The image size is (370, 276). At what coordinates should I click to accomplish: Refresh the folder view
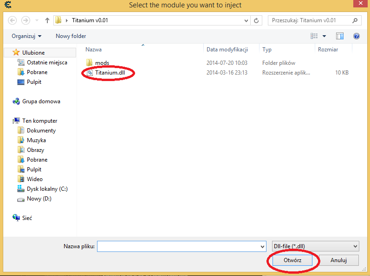pos(256,21)
